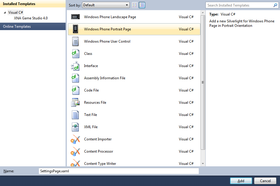Click 'Visual C#' beside Text File row

click(x=186, y=115)
